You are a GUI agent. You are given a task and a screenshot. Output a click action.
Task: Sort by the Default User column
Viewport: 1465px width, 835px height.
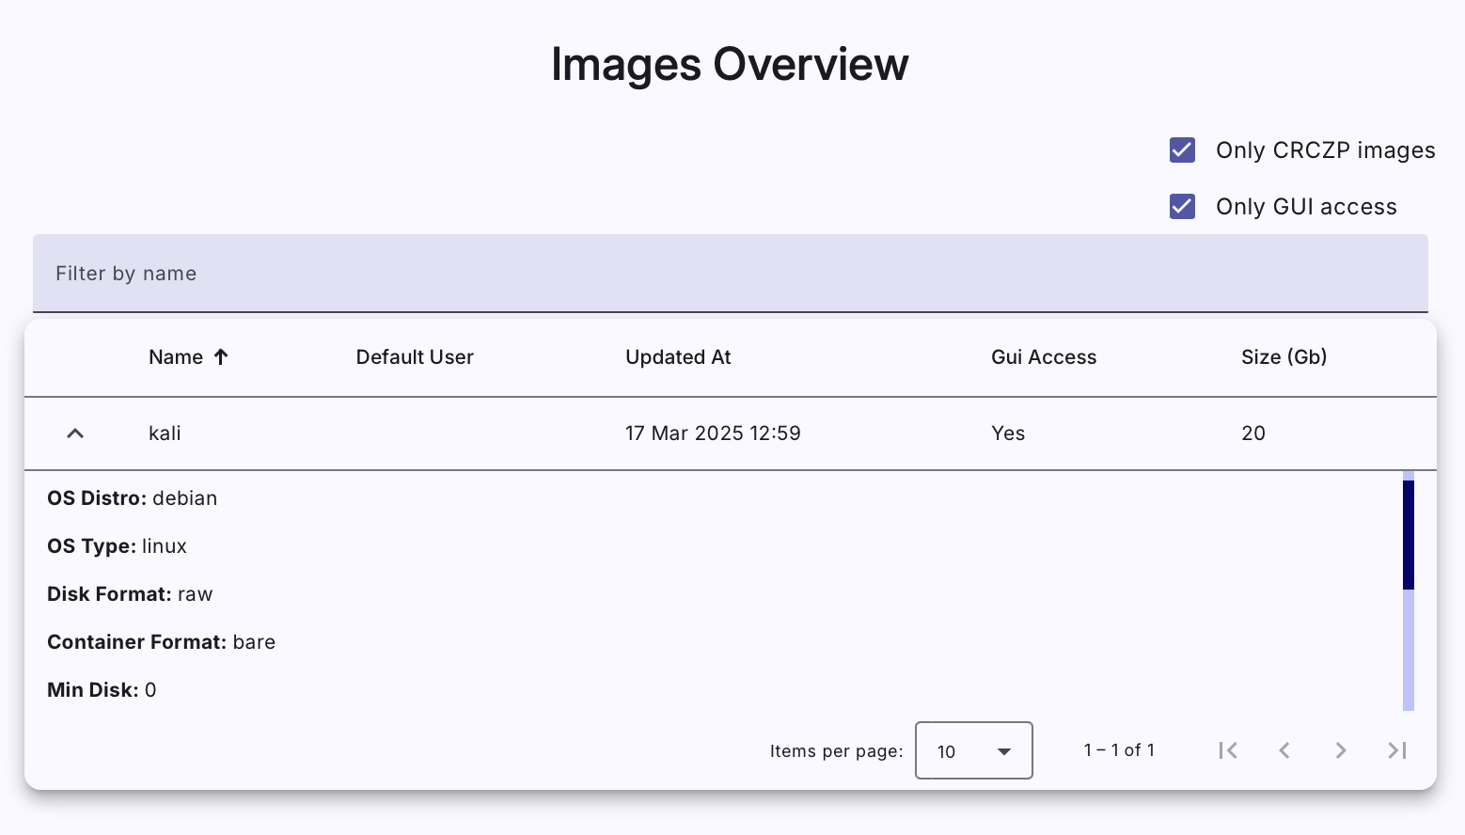415,357
